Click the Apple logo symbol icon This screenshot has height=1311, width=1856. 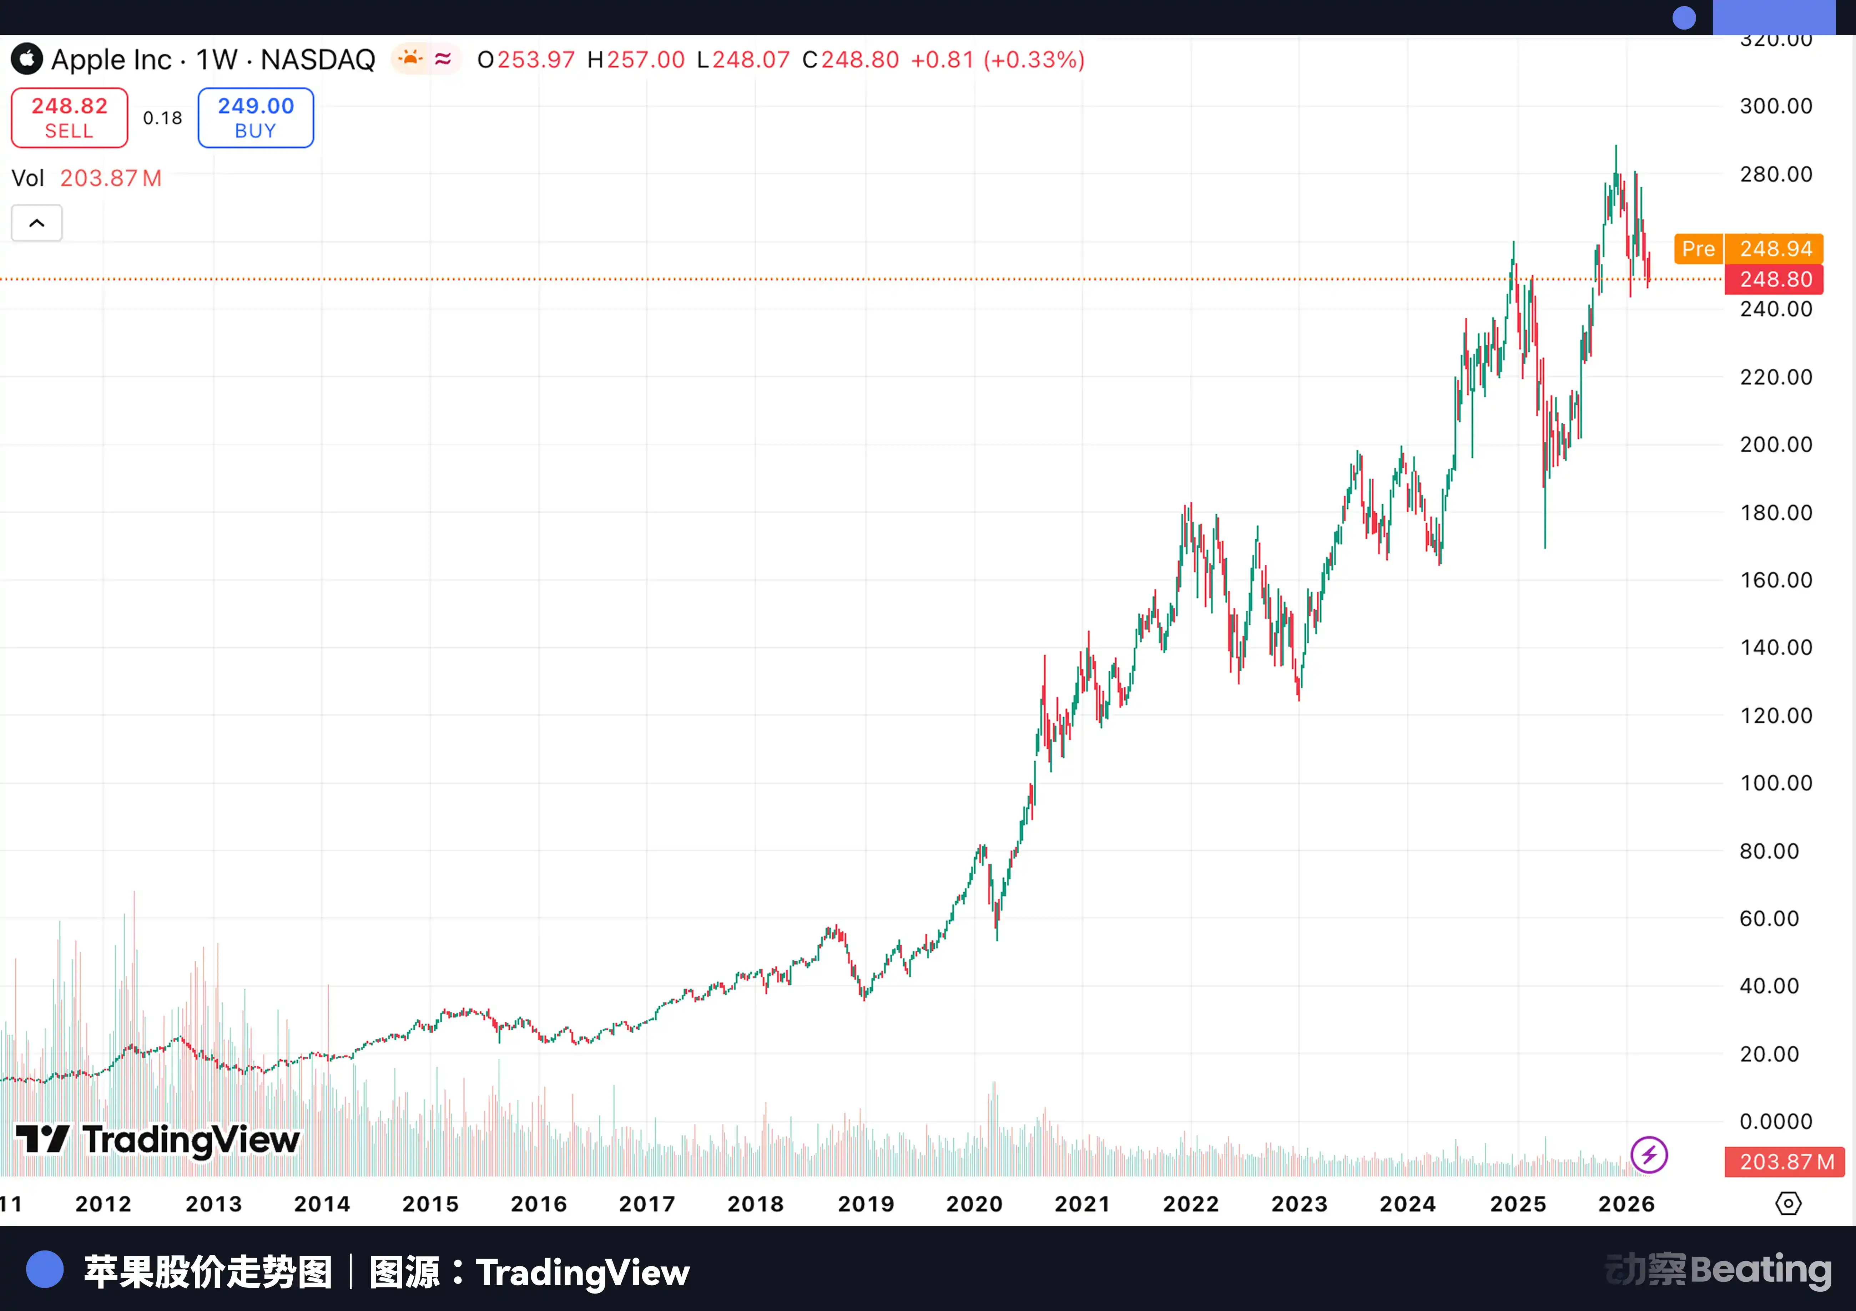tap(27, 59)
